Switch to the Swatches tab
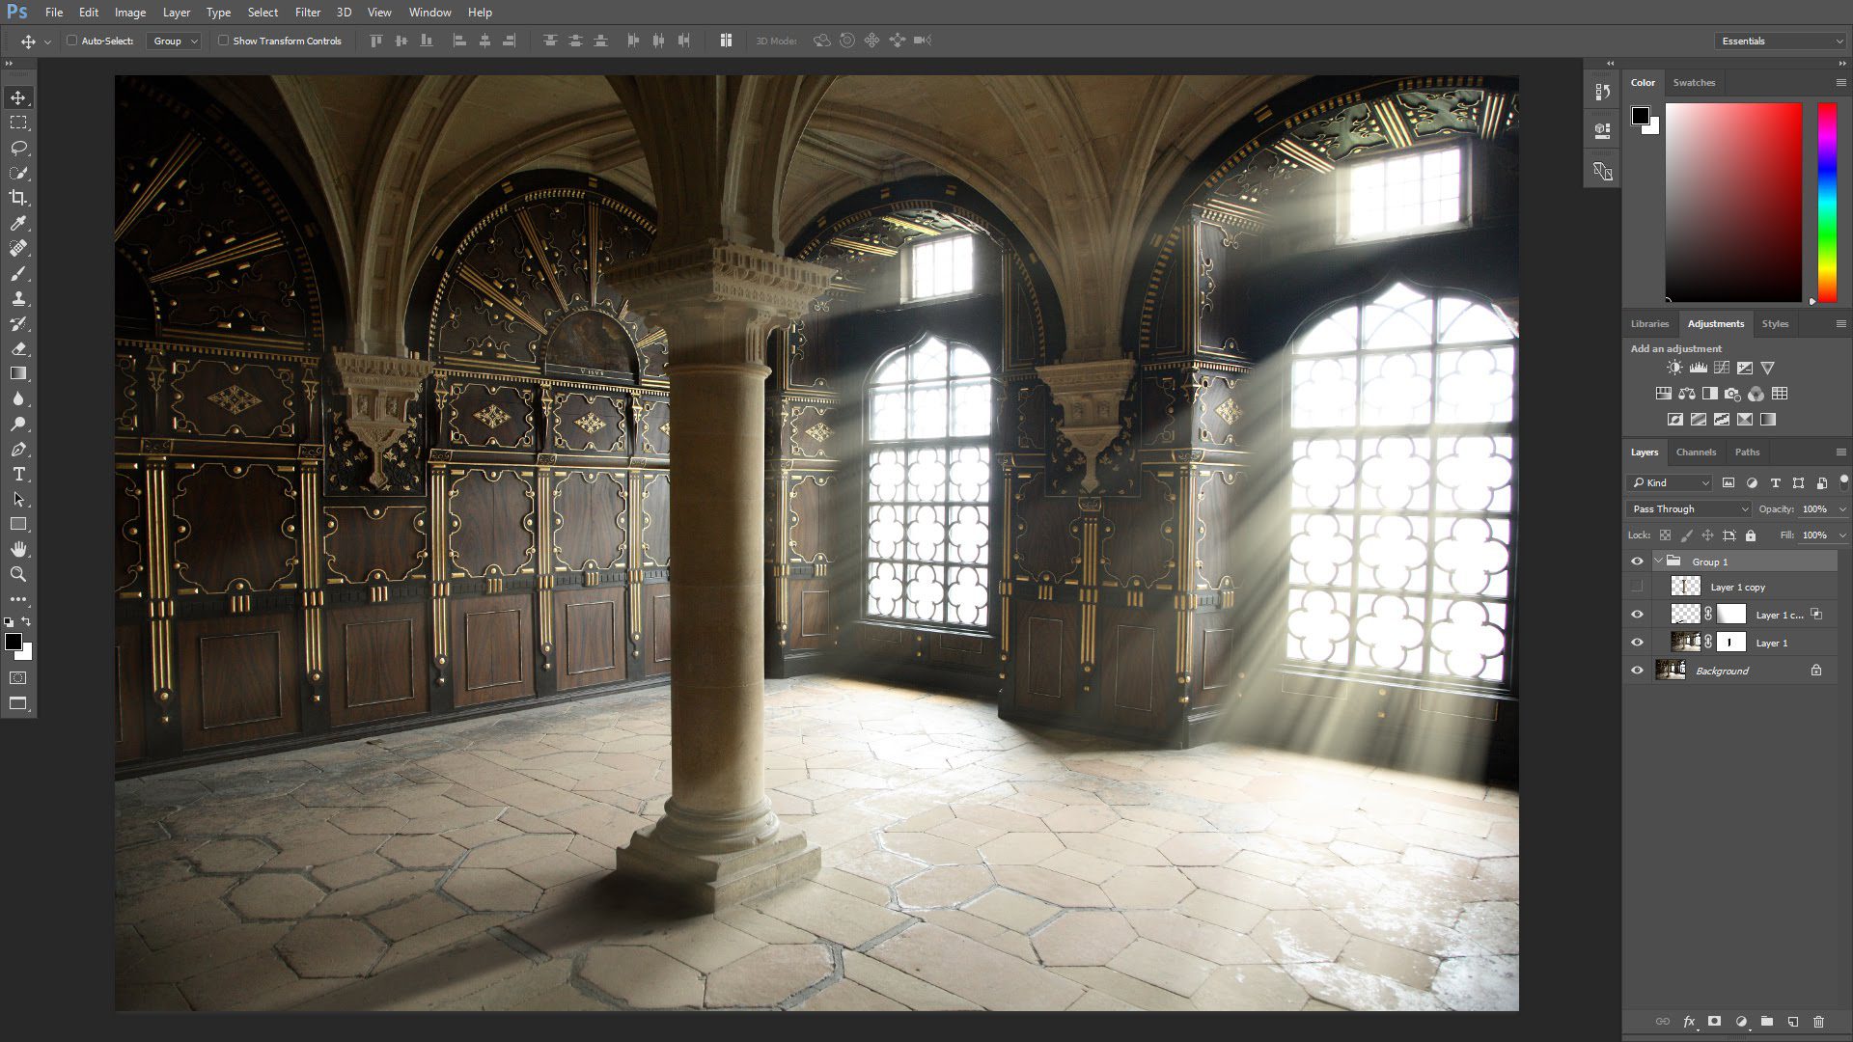 pos(1693,82)
